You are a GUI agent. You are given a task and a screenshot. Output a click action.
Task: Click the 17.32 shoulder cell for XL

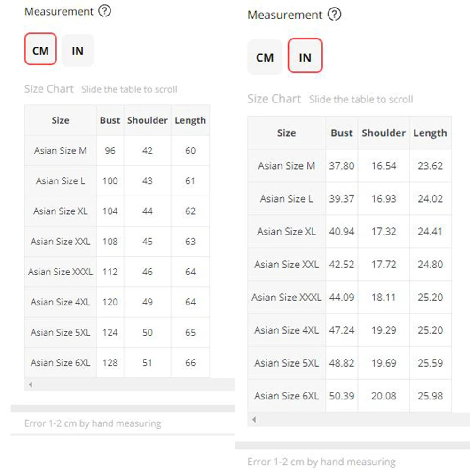pyautogui.click(x=384, y=231)
